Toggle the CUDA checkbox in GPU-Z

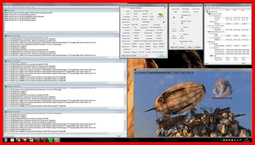[x=140, y=52]
